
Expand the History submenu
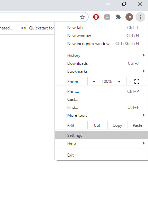(101, 55)
